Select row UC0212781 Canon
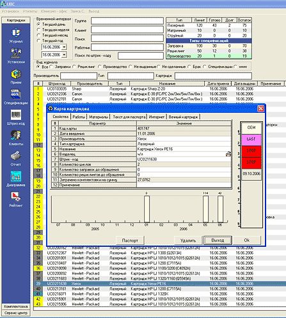286x318 pixels. [x=159, y=99]
